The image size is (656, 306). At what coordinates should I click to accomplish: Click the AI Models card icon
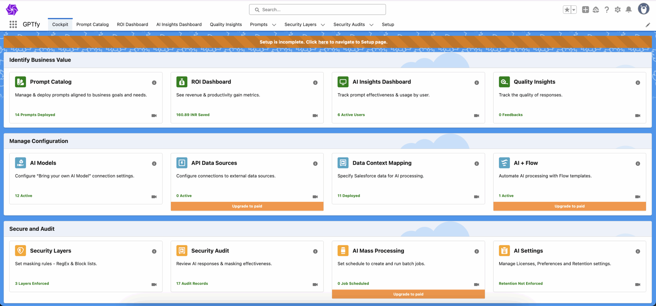pyautogui.click(x=20, y=163)
